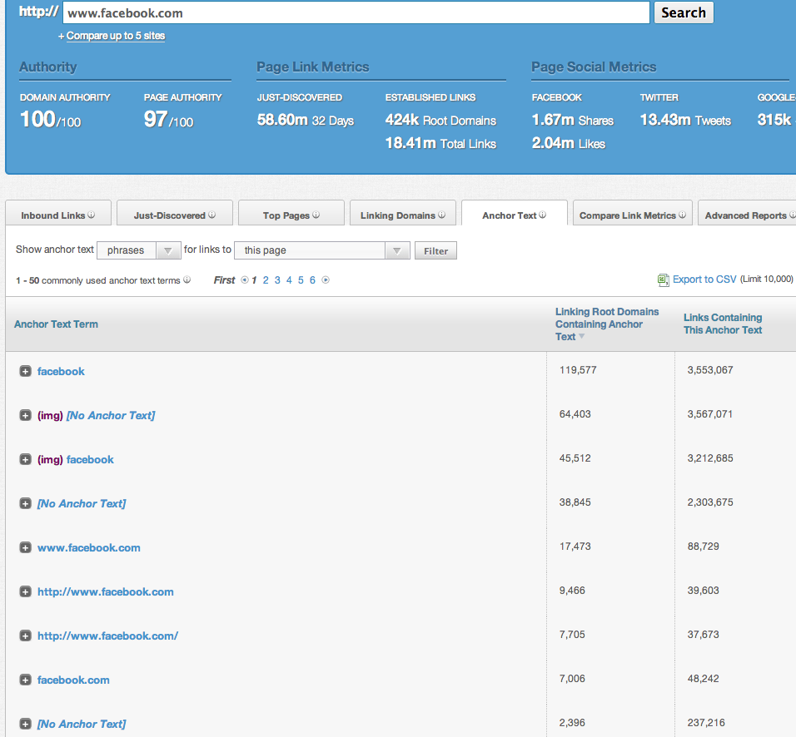Click the info icon on Anchor Text tab
The height and width of the screenshot is (737, 796).
click(543, 215)
